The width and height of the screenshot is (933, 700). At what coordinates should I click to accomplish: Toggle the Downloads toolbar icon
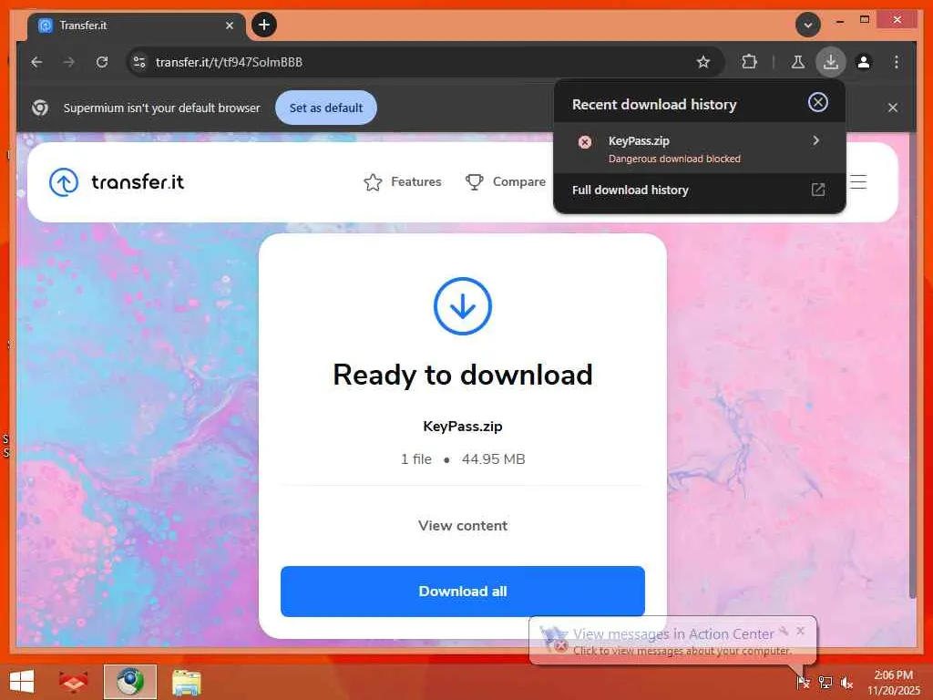pos(831,62)
